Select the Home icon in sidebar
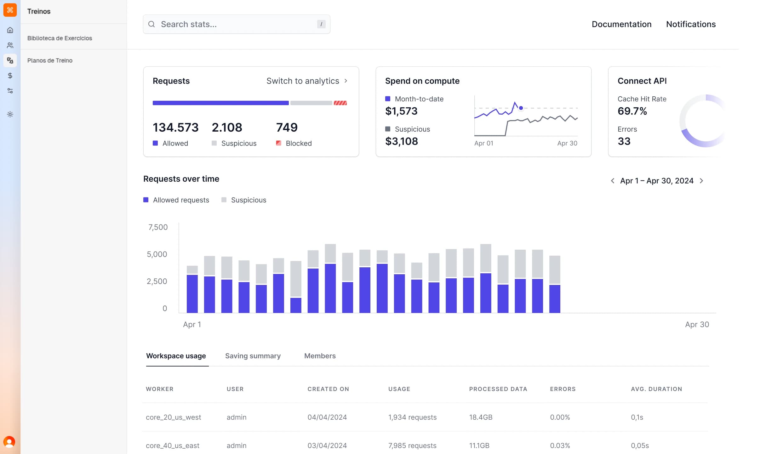Image resolution: width=766 pixels, height=454 pixels. coord(10,30)
